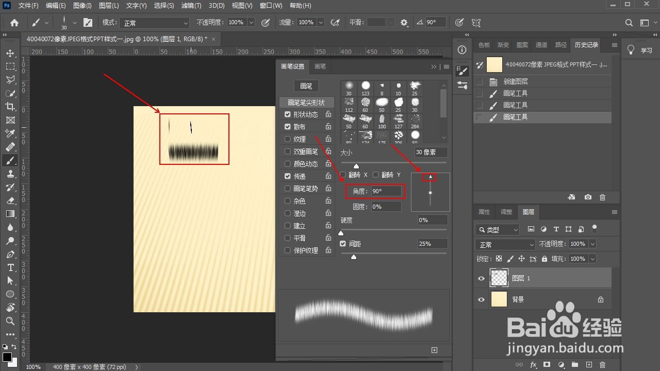This screenshot has width=660, height=371.
Task: Enable the 双重画笔 checkbox
Action: click(x=288, y=151)
